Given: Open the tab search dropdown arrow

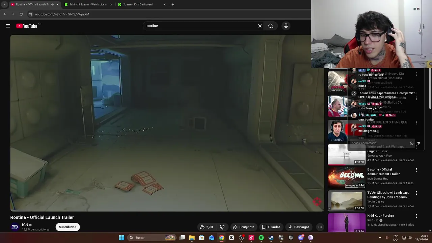Looking at the screenshot, I should [x=4, y=4].
